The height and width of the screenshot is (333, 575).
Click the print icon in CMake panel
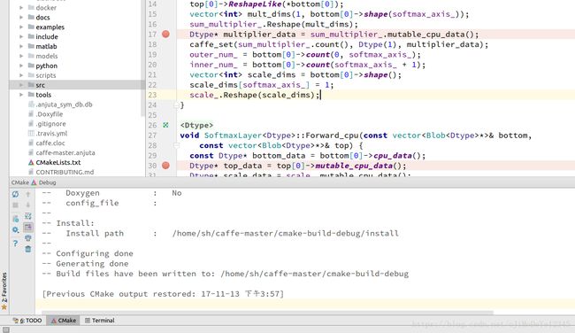pos(28,238)
